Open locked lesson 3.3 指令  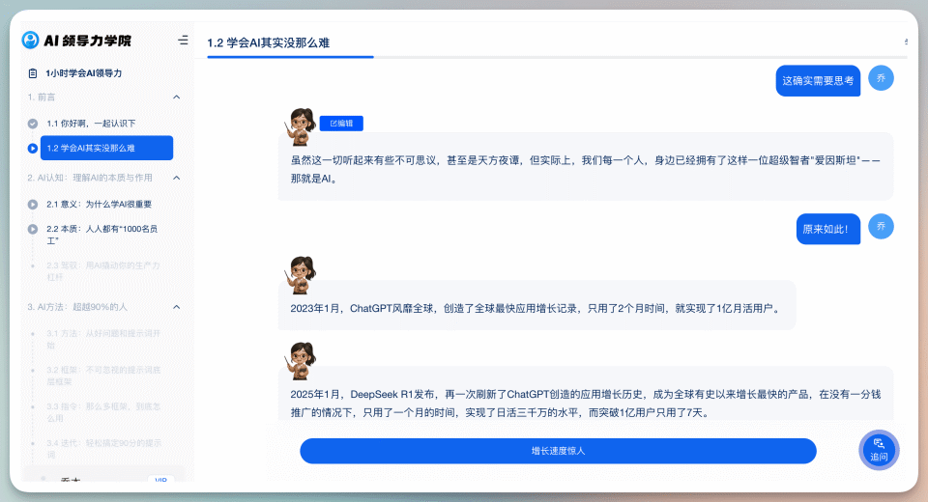103,413
